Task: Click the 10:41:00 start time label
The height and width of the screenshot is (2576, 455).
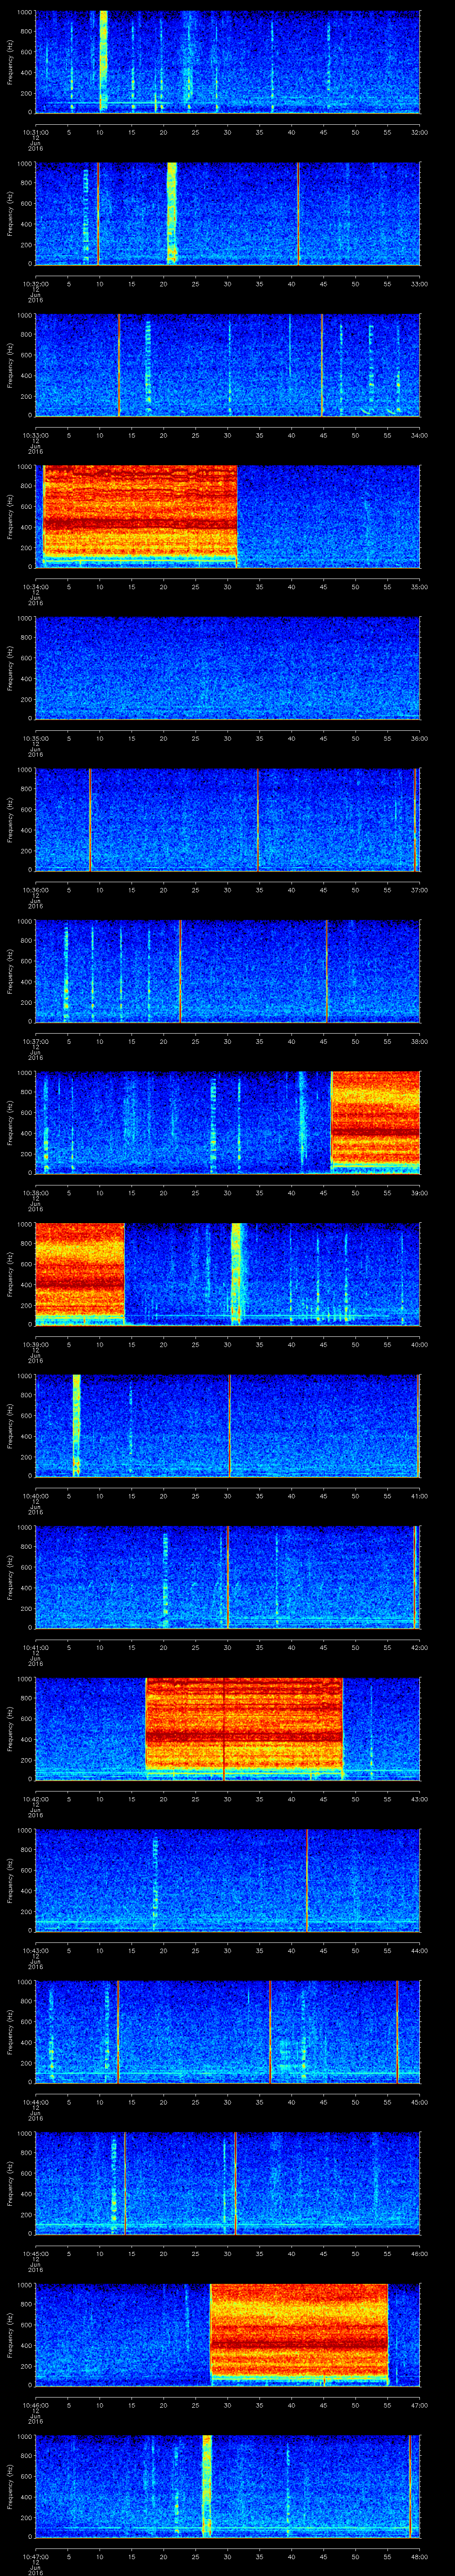Action: (36, 1647)
